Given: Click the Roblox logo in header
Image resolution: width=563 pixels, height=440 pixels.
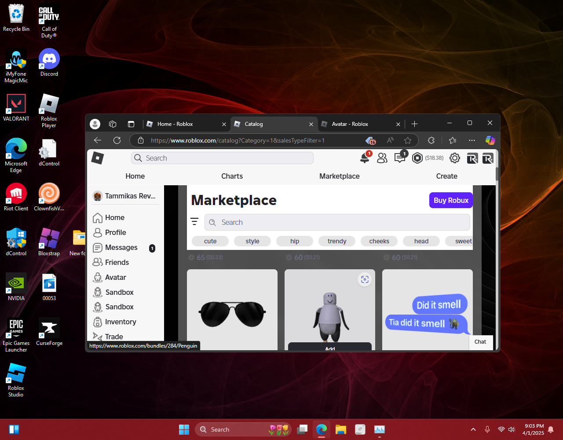Looking at the screenshot, I should point(98,158).
